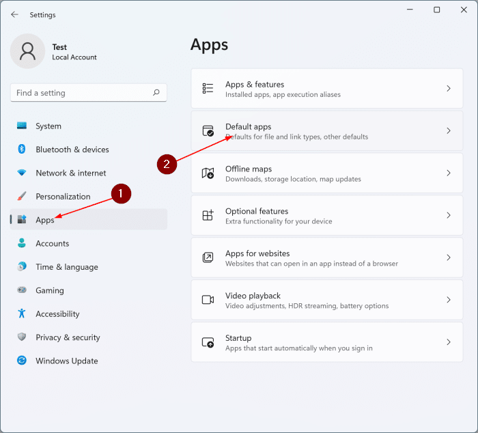Click the Gaming controller icon
The width and height of the screenshot is (478, 433).
coord(22,290)
